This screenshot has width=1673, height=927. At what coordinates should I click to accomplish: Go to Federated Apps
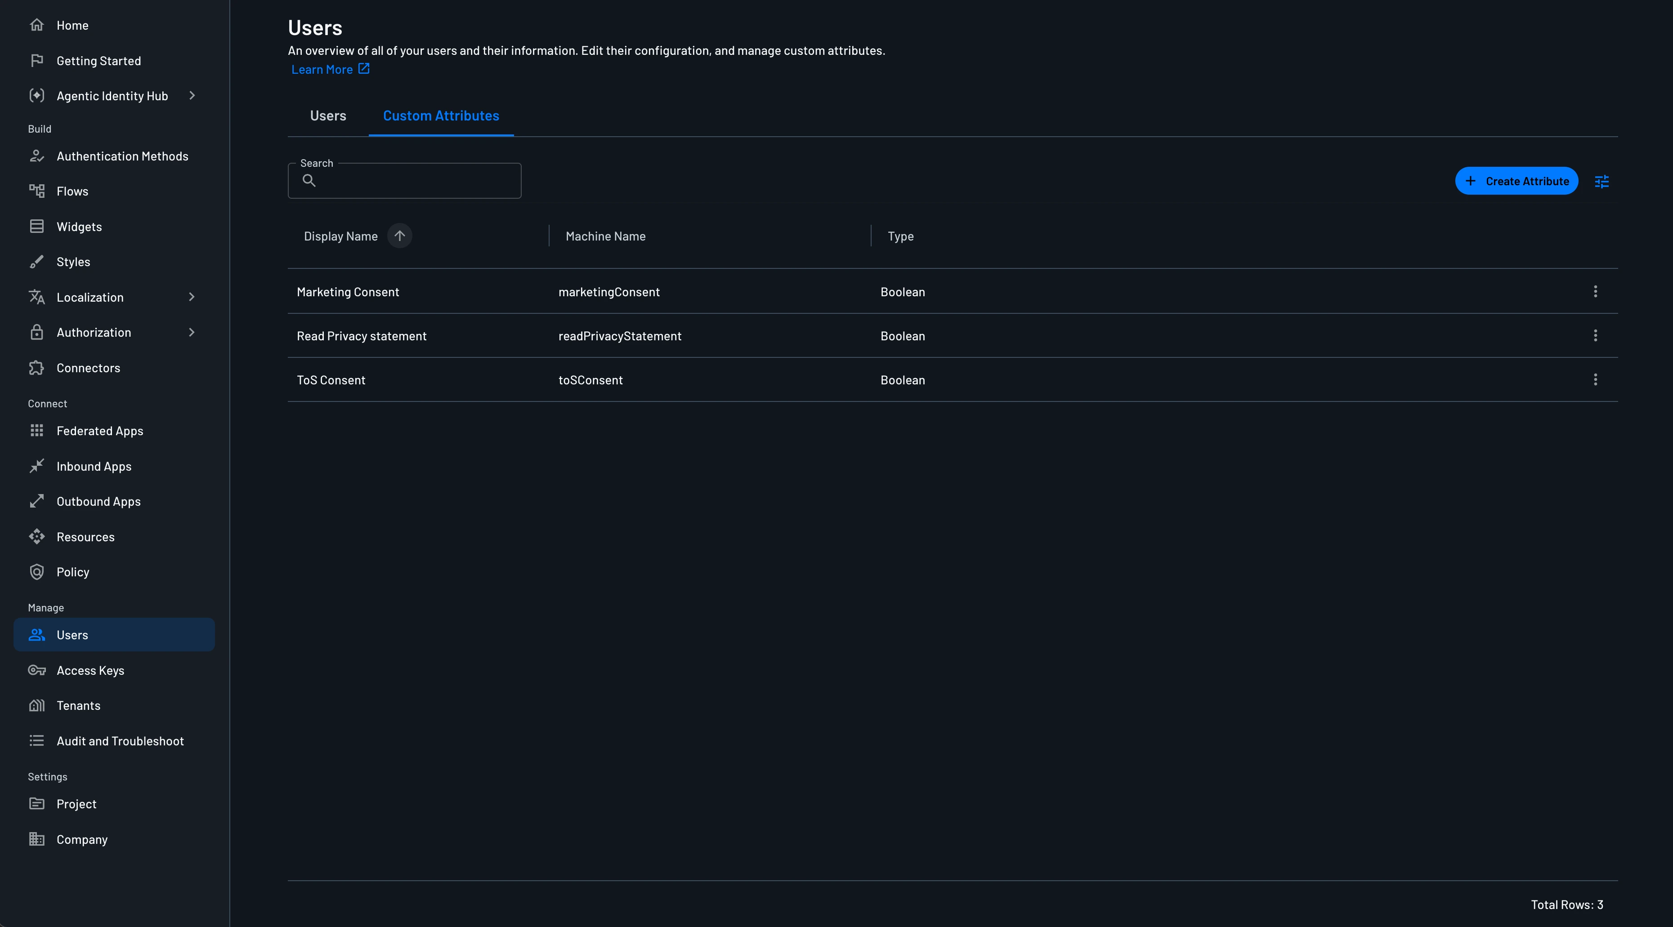[x=114, y=430]
